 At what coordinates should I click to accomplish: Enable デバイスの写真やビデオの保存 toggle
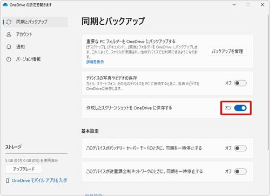click(x=240, y=83)
